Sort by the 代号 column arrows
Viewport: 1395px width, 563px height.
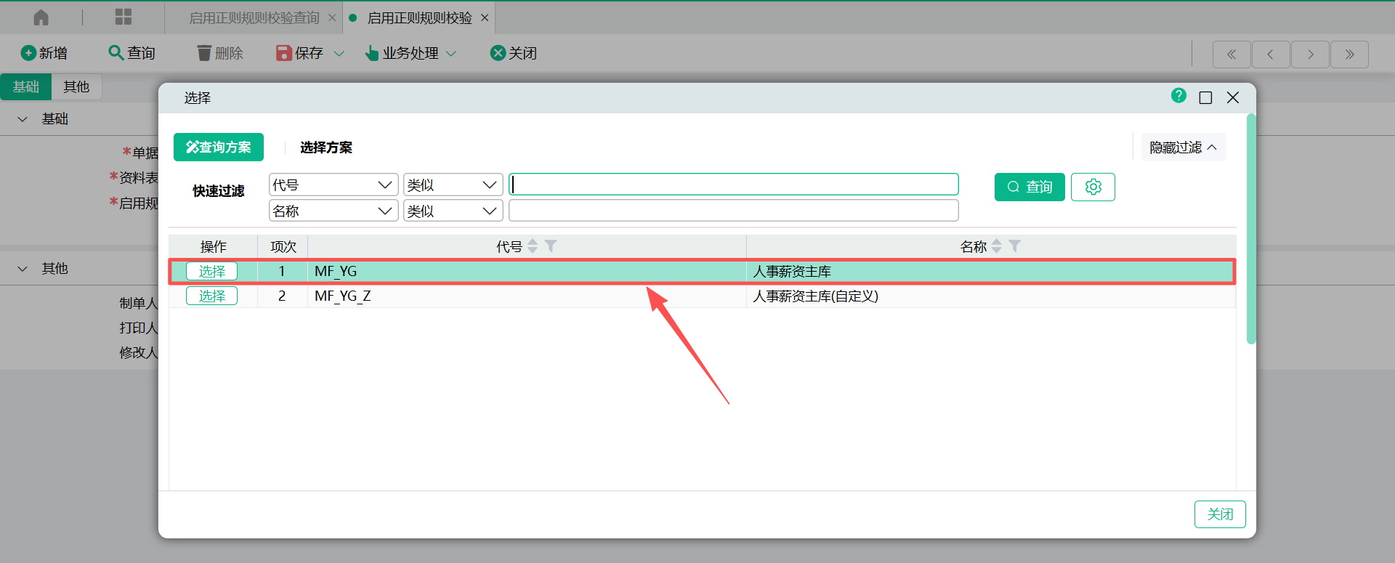tap(533, 246)
